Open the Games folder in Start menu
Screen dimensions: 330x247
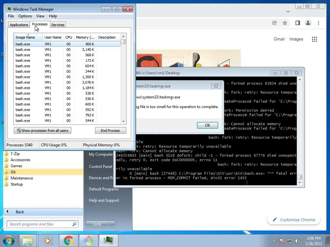[43, 166]
